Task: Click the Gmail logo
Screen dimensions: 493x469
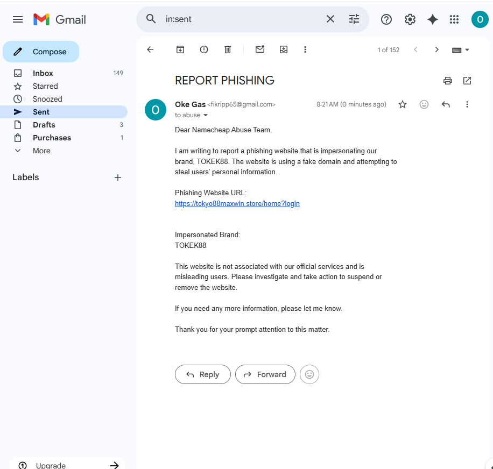Action: tap(60, 19)
